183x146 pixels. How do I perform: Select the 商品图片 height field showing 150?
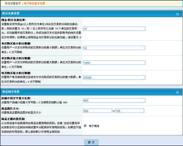point(130,111)
